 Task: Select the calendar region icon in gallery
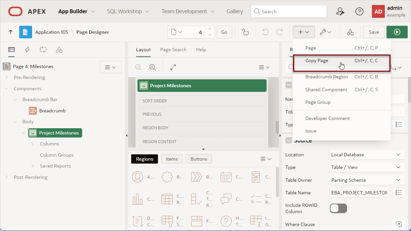pos(226,177)
